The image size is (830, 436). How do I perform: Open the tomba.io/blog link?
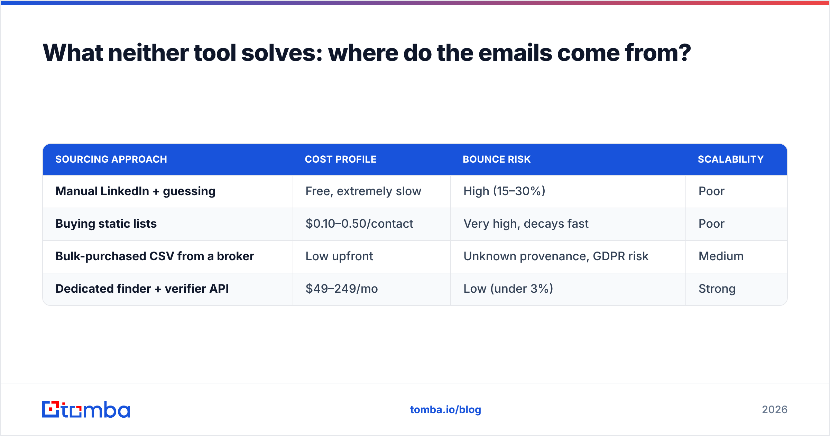[445, 410]
